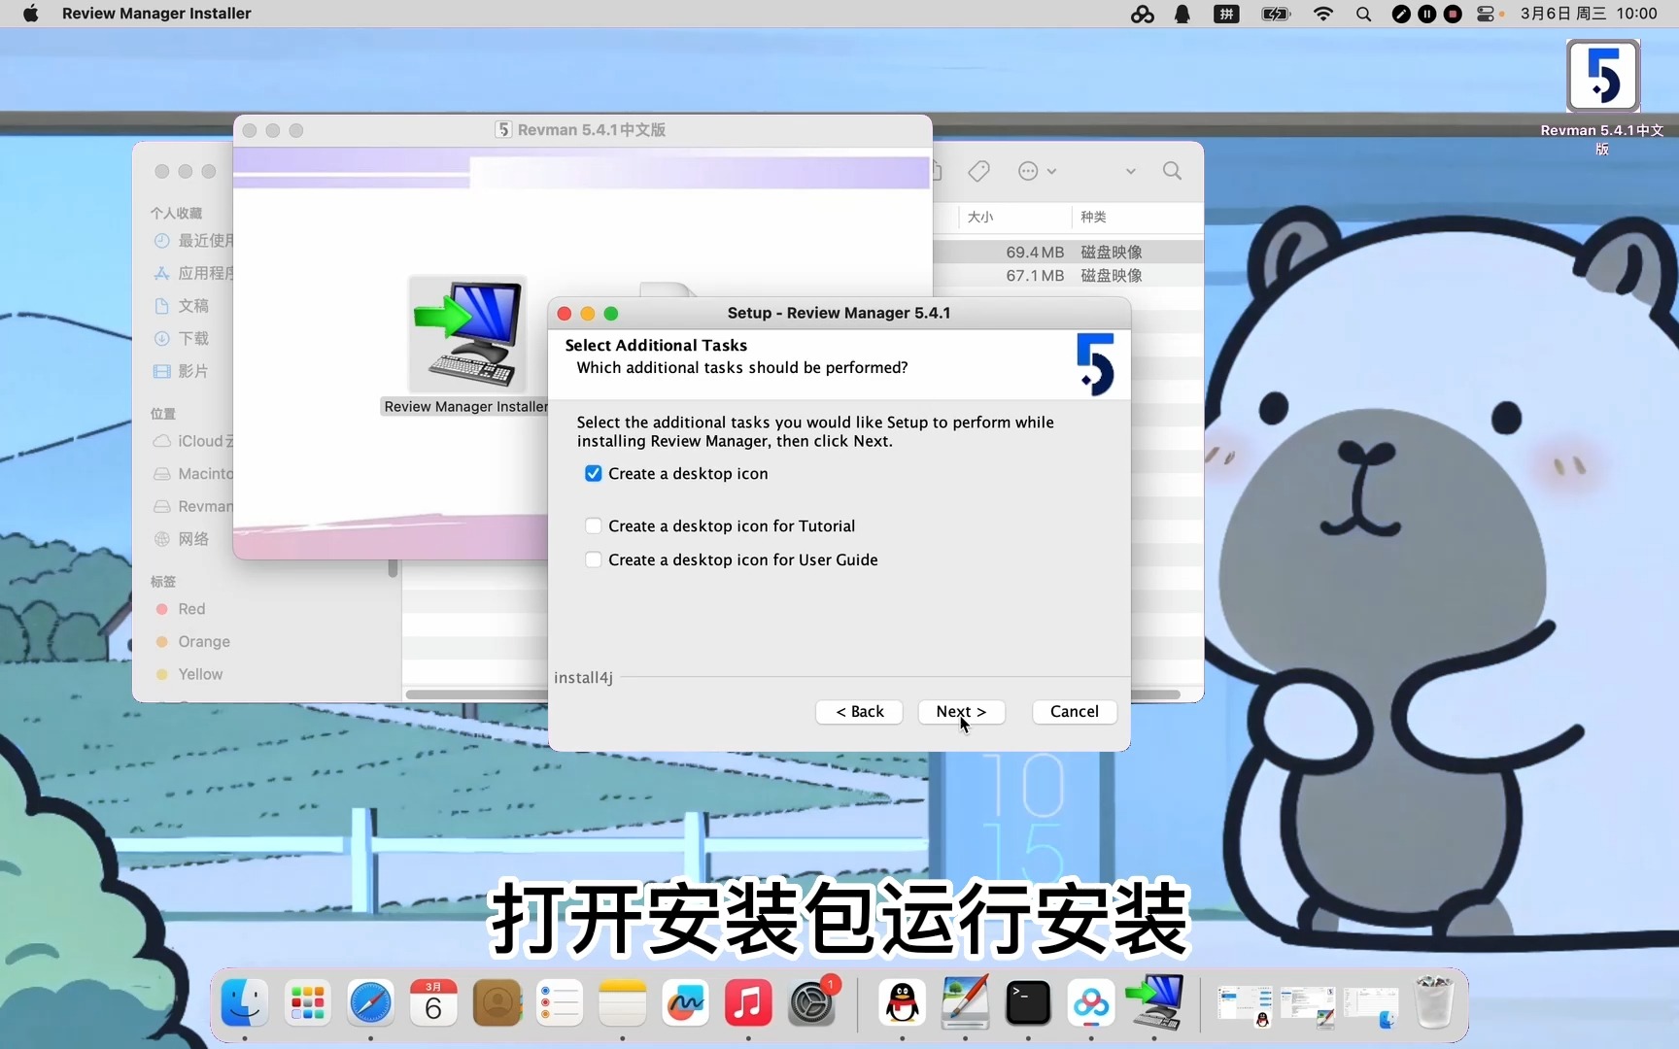Click the date and time in menu bar
1679x1049 pixels.
point(1589,14)
